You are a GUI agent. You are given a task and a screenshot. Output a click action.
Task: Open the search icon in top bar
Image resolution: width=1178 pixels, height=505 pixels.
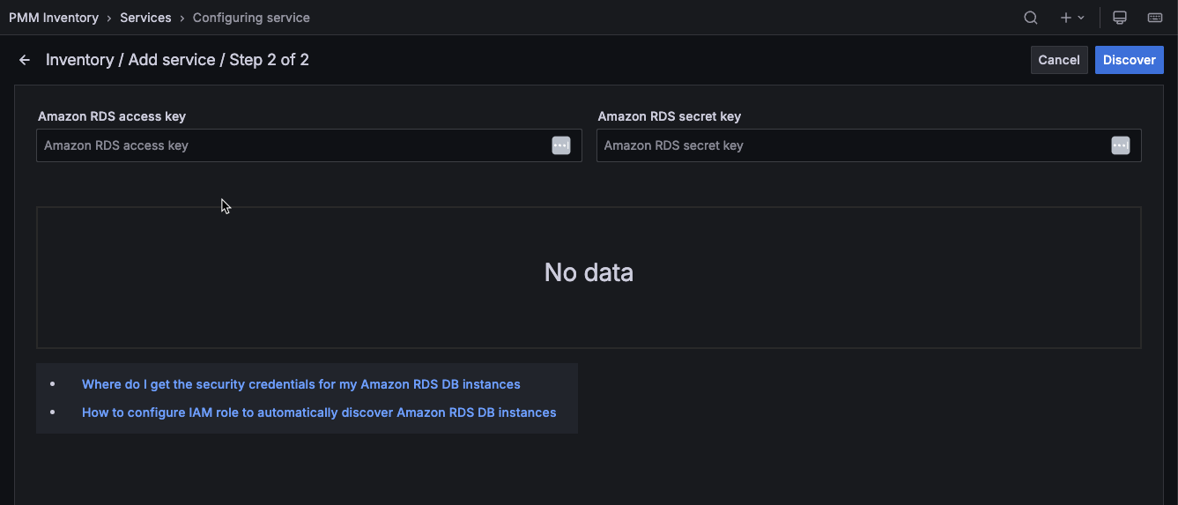click(1030, 18)
